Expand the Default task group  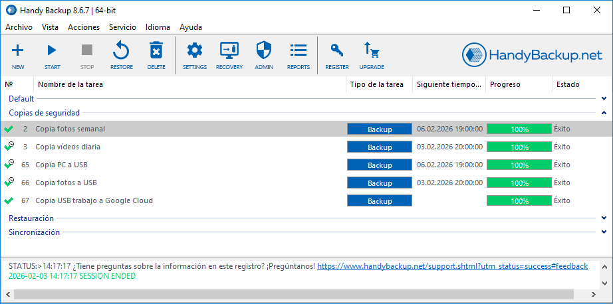[604, 99]
